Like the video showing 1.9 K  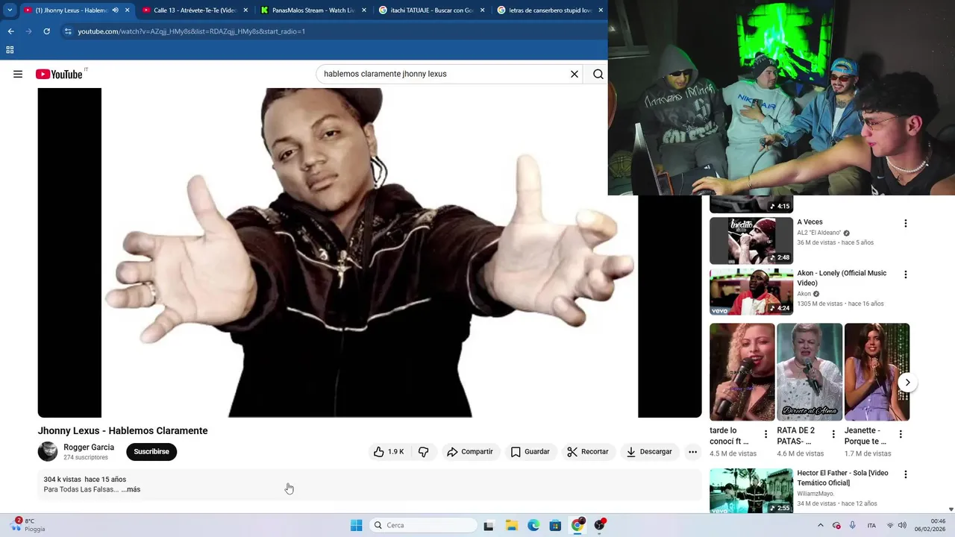(389, 451)
